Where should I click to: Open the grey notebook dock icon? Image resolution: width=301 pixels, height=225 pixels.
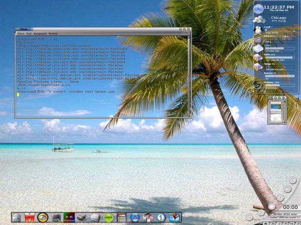click(95, 218)
